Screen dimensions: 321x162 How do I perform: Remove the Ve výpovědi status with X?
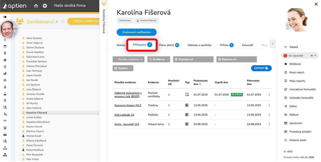tap(311, 56)
